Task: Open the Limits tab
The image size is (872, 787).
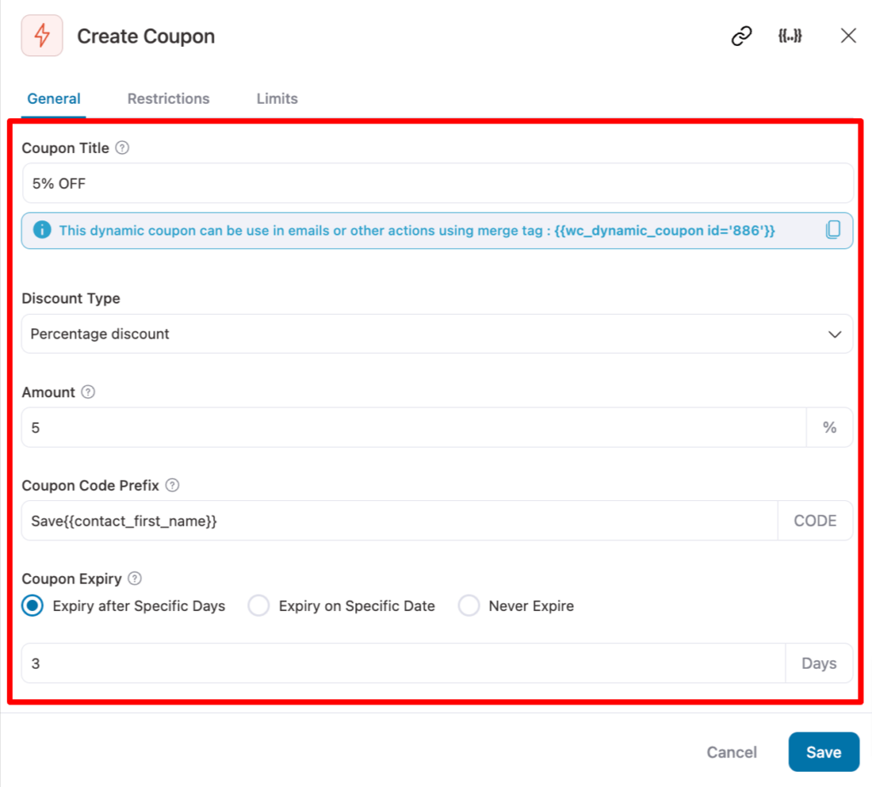Action: pos(277,99)
